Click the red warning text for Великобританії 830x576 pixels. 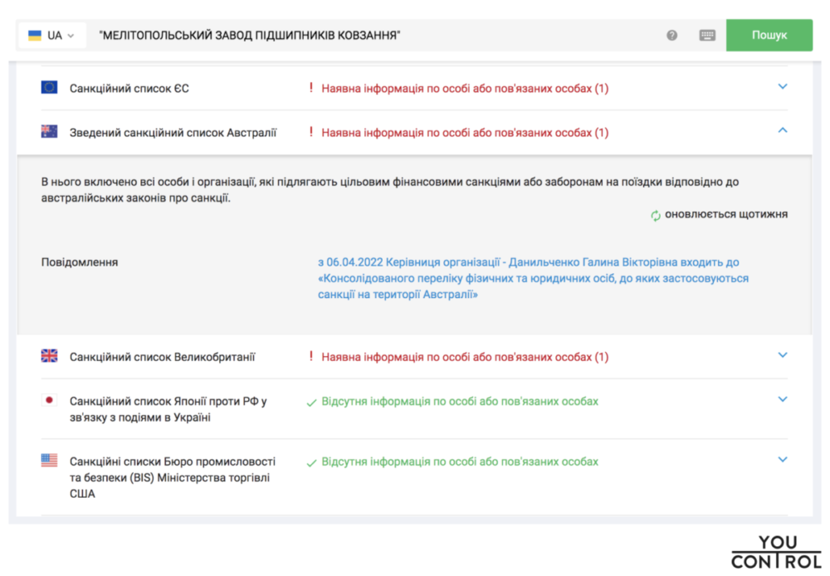464,357
